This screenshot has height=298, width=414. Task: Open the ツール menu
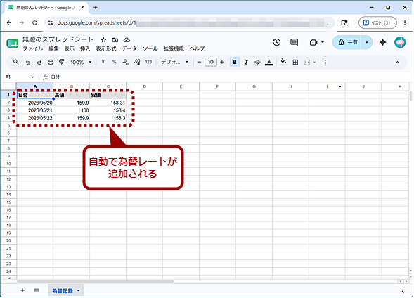[x=150, y=48]
